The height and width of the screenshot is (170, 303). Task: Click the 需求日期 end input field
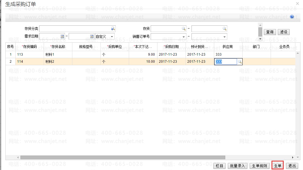point(81,36)
